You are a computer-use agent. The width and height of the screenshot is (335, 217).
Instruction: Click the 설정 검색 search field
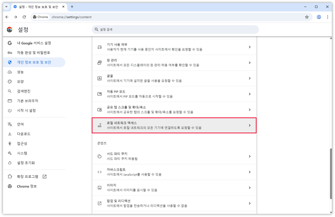[175, 29]
